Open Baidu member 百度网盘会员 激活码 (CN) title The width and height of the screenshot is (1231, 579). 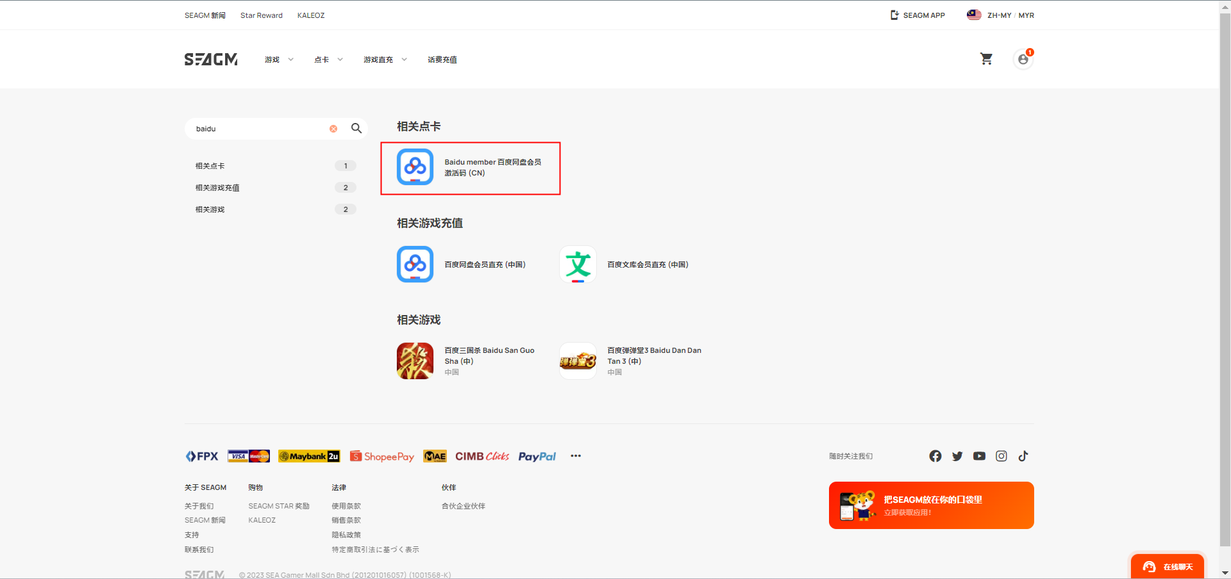(x=493, y=167)
